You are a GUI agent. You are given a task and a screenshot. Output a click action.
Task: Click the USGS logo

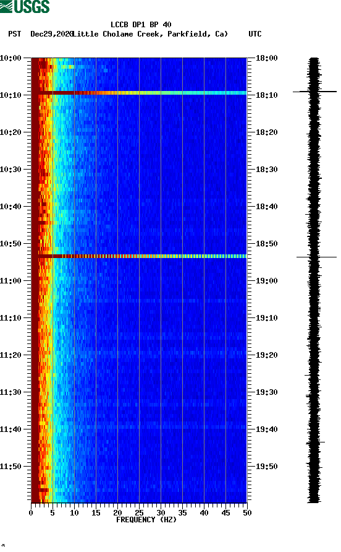[25, 6]
